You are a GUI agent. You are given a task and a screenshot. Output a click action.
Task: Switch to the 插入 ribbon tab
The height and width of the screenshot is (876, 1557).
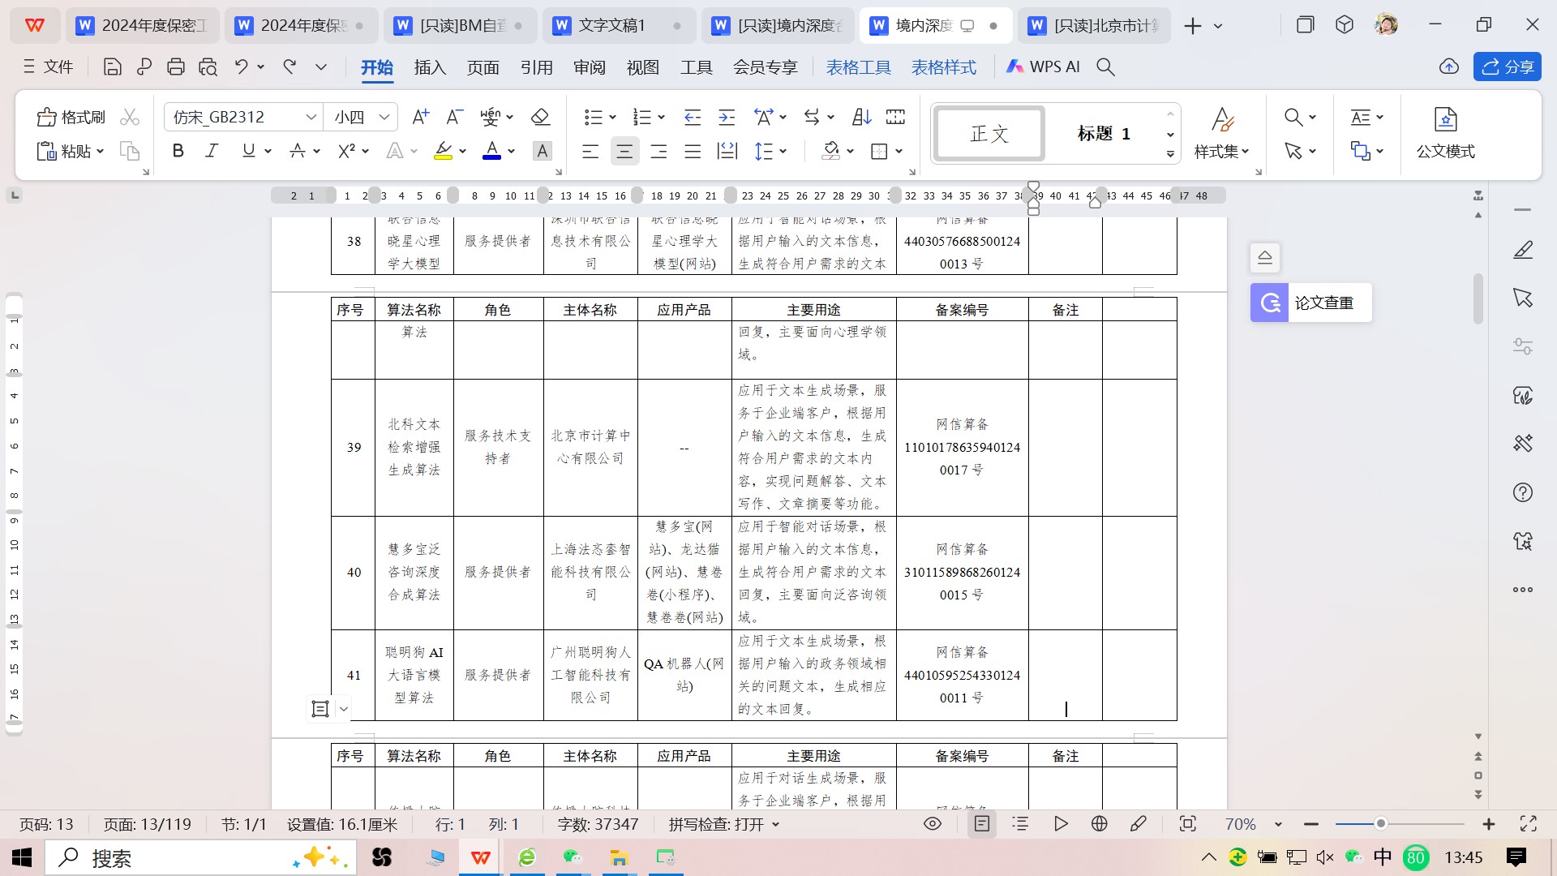pyautogui.click(x=430, y=67)
